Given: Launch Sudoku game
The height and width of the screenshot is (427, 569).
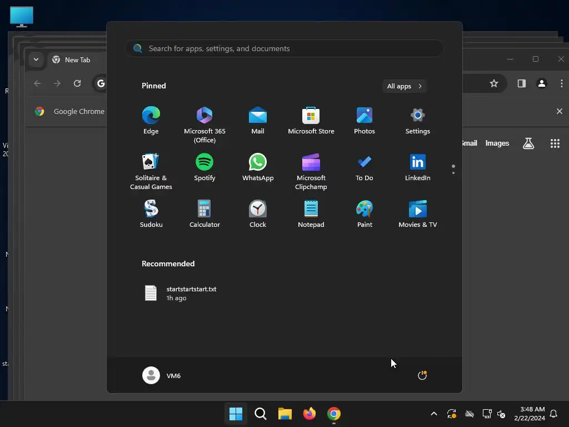Looking at the screenshot, I should pyautogui.click(x=151, y=214).
